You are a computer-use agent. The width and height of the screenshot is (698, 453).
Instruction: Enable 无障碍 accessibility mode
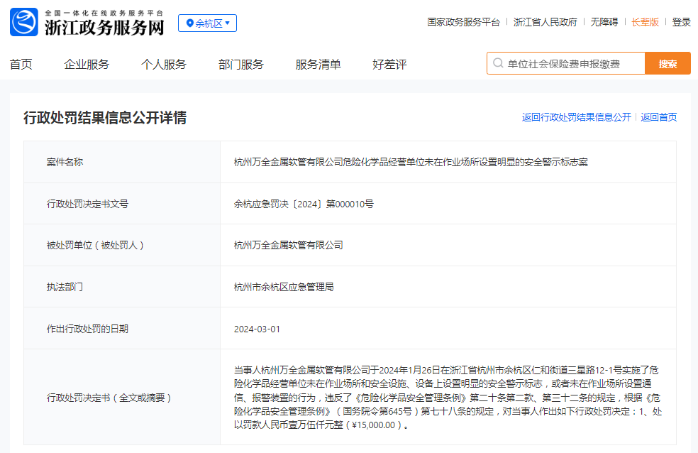[x=604, y=22]
